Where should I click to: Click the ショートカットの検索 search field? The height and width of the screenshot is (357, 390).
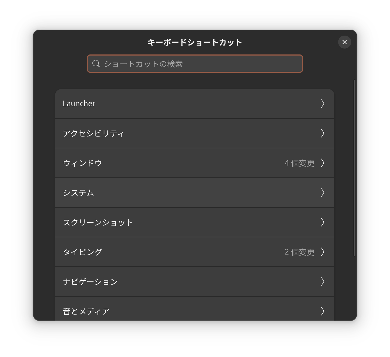click(x=195, y=64)
